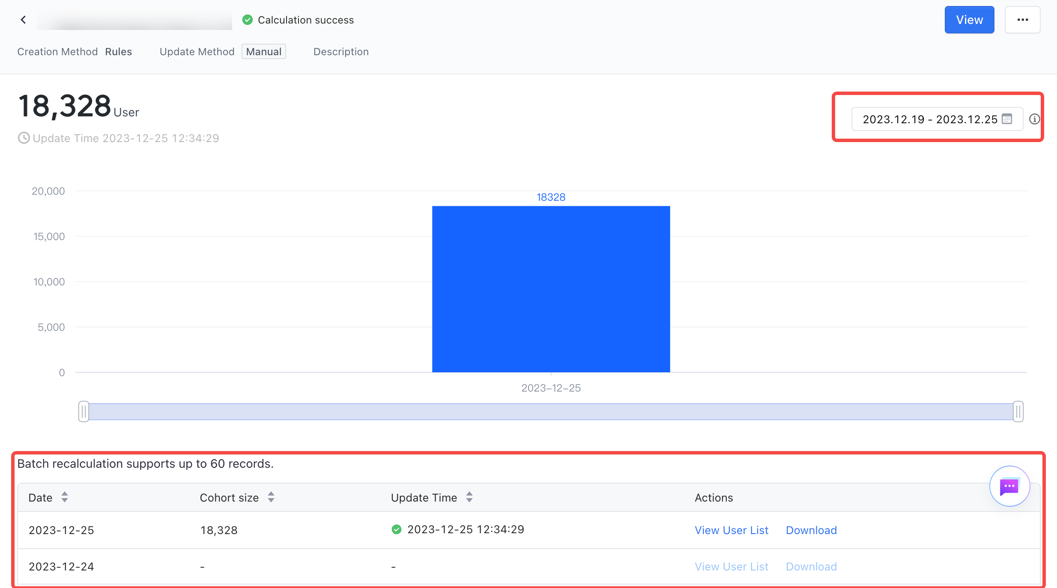The height and width of the screenshot is (588, 1057).
Task: Click the Rules creation method value
Action: pos(119,52)
